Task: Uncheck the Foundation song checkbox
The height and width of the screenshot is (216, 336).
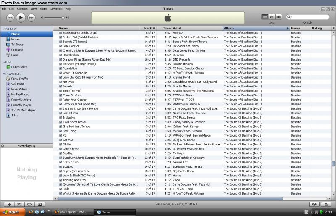Action: tap(60, 68)
